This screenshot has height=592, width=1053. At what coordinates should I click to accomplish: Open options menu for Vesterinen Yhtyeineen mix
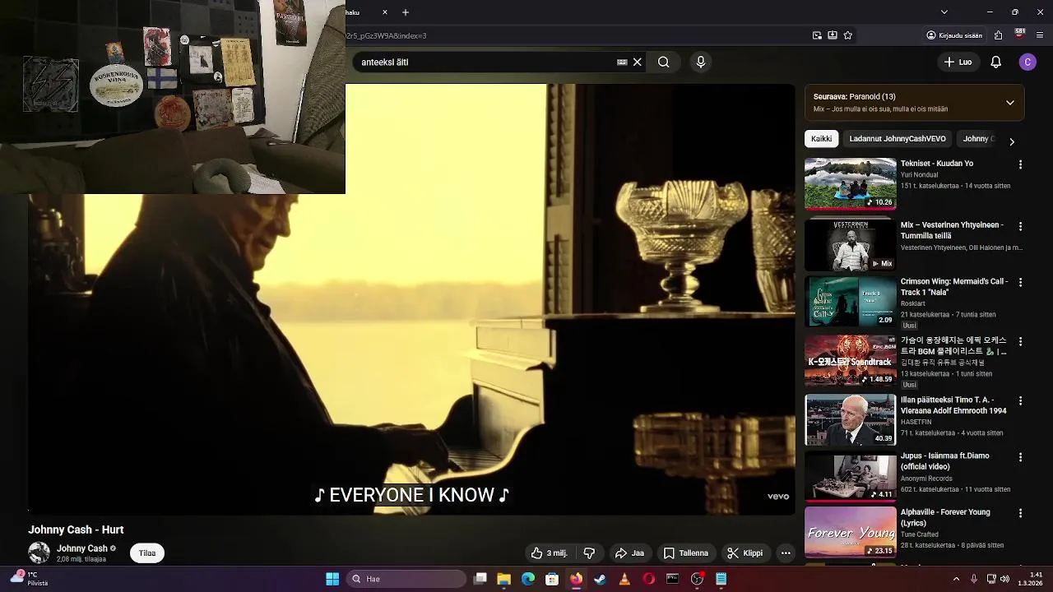coord(1020,226)
